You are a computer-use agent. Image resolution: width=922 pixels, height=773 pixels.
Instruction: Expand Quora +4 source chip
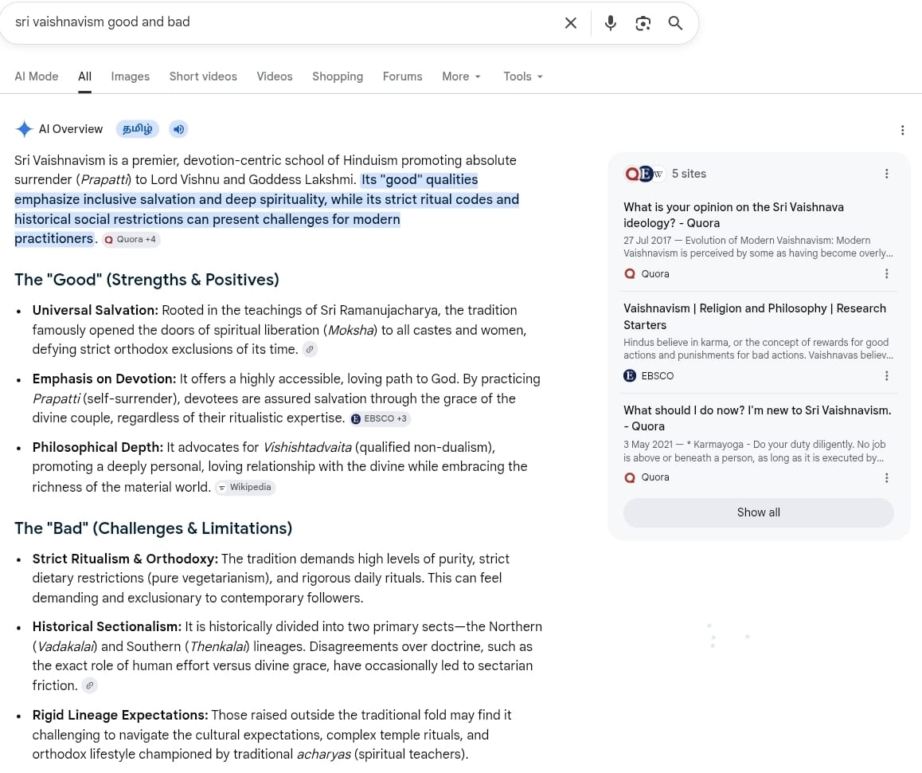(x=131, y=240)
